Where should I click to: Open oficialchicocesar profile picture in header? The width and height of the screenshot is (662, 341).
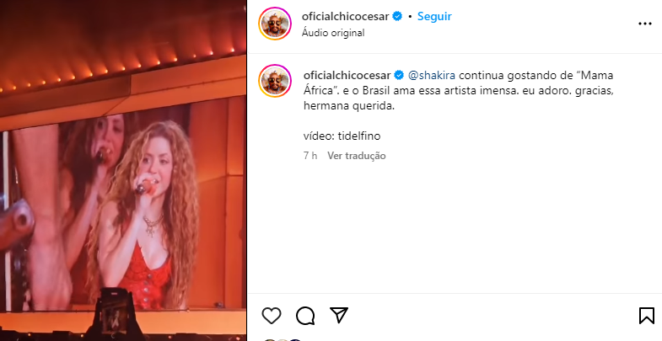pyautogui.click(x=275, y=24)
